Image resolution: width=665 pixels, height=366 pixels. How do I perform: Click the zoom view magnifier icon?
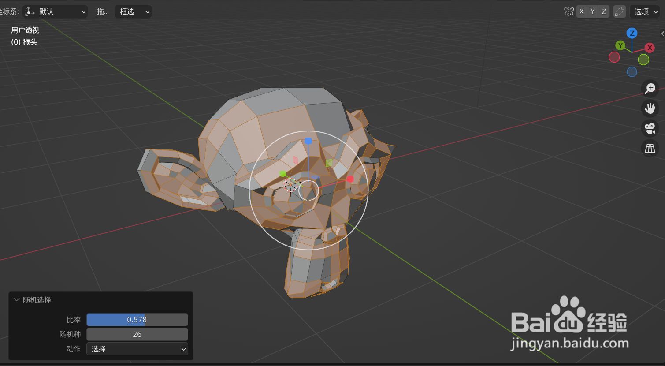pos(650,88)
